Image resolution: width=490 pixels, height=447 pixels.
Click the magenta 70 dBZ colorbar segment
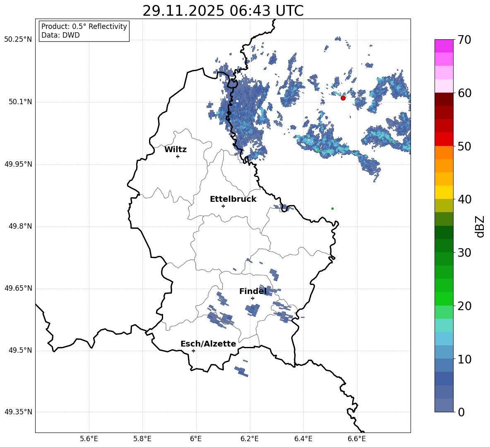point(444,46)
